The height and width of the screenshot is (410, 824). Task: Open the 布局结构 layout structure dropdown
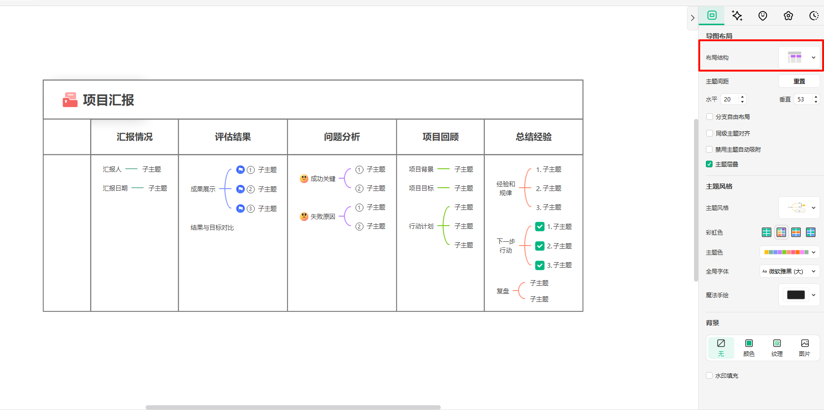[799, 57]
